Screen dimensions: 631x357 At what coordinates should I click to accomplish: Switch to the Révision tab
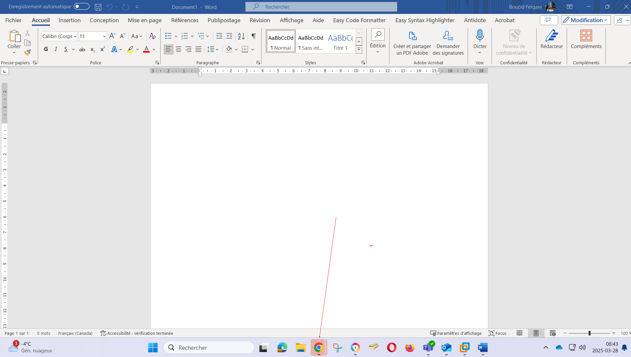[260, 20]
